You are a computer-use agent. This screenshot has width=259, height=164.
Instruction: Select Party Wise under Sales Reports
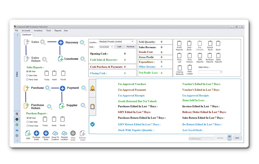[27, 79]
